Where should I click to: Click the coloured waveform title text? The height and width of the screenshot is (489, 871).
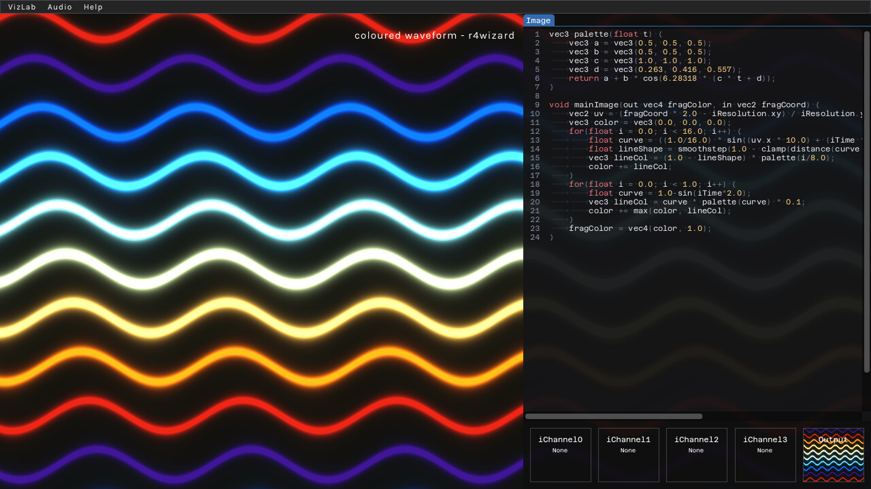434,35
